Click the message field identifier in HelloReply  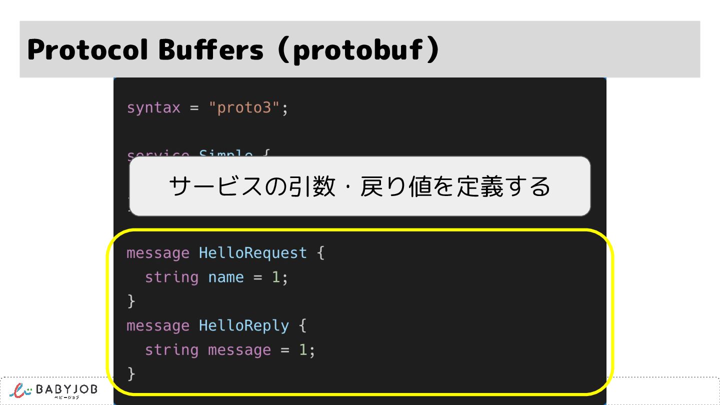[239, 350]
